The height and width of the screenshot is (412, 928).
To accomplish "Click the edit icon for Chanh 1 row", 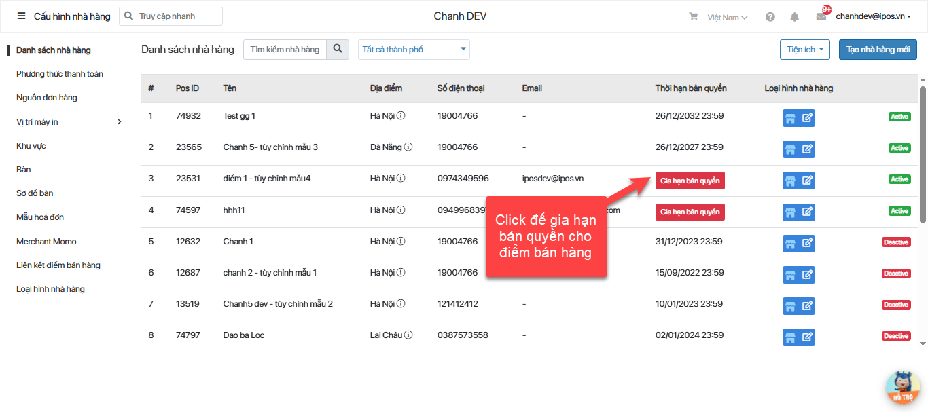I will pos(807,243).
